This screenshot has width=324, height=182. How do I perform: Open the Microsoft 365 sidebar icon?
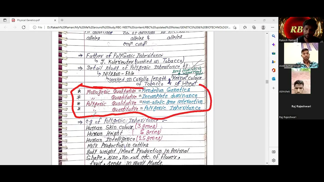274,70
